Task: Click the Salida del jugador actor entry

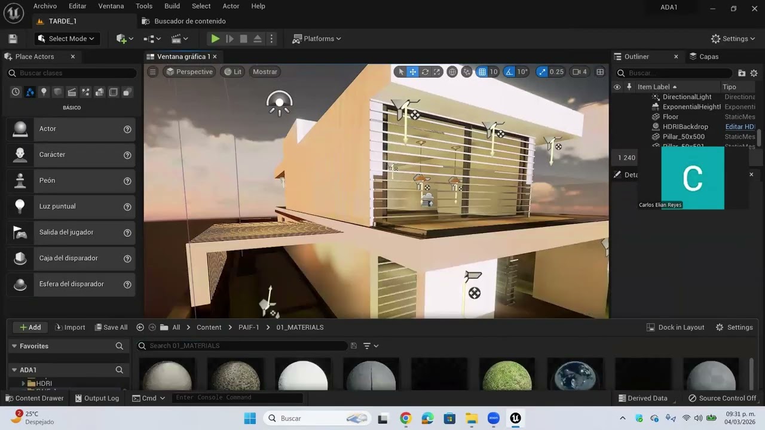Action: coord(71,232)
